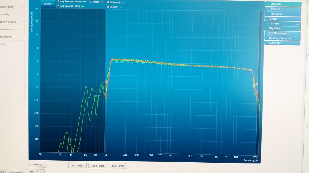
Task: Click the link icon beside Left Side
Action: 298,24
